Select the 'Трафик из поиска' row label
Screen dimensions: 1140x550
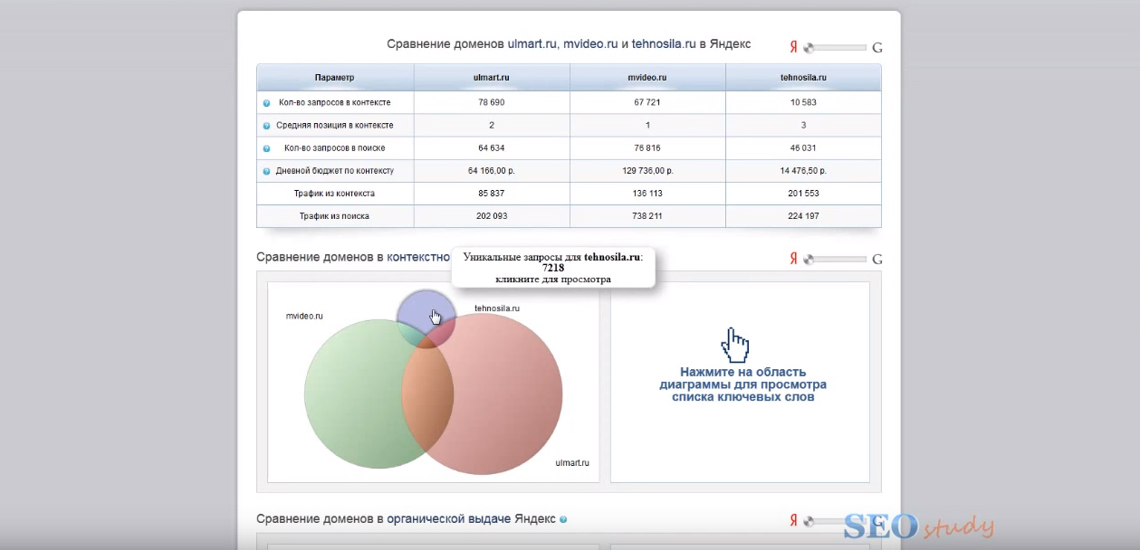tap(334, 216)
